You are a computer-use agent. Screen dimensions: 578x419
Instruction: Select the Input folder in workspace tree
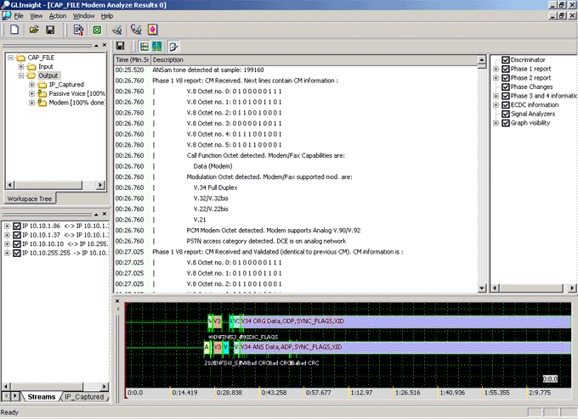46,67
